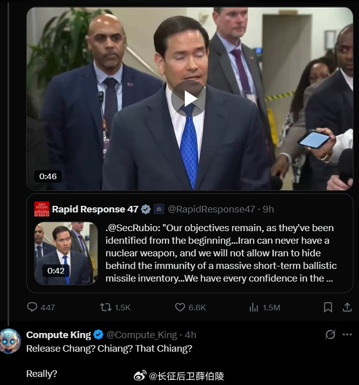Open the quoted tweet text about Iran
Screen dimensions: 359x385
[x=220, y=253]
